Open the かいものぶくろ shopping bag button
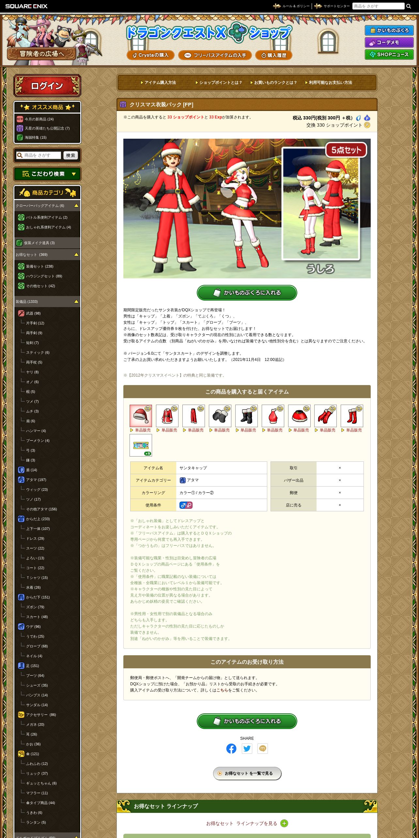This screenshot has width=419, height=838. [x=389, y=30]
